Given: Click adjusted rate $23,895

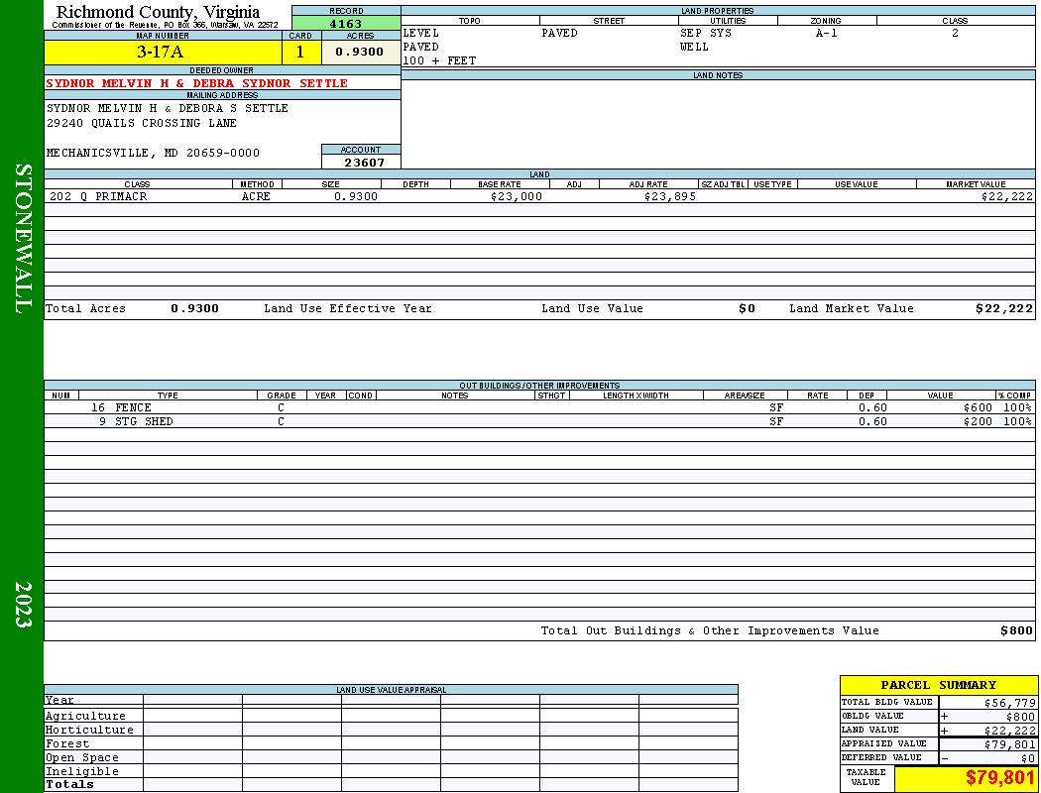Looking at the screenshot, I should 670,196.
